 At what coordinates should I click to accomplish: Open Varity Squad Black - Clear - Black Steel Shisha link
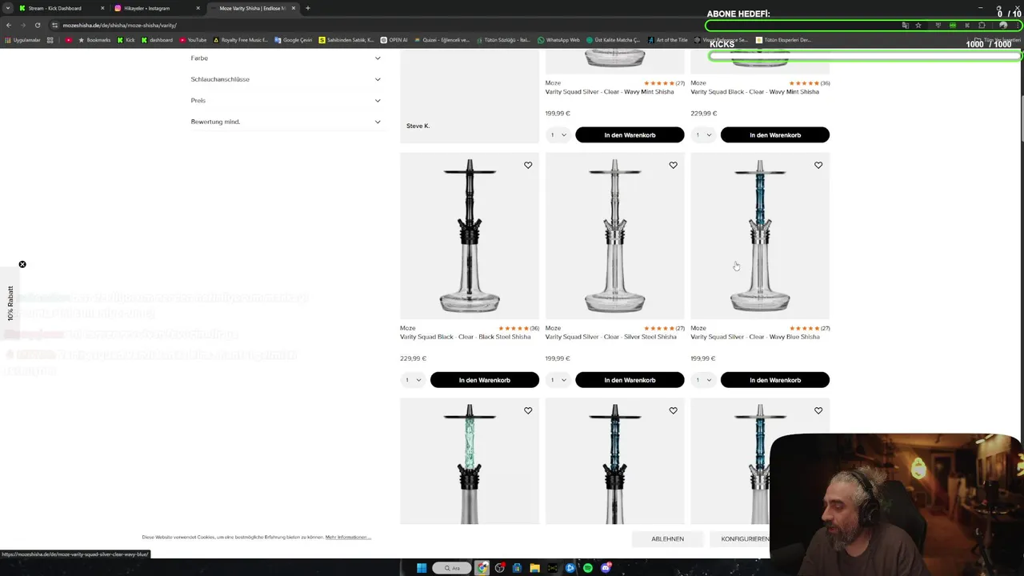(x=466, y=337)
